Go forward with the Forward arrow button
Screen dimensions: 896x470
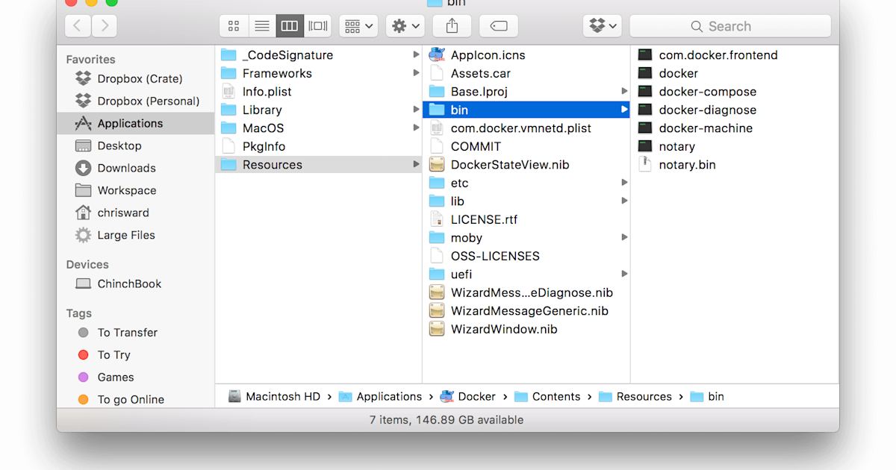pyautogui.click(x=104, y=26)
